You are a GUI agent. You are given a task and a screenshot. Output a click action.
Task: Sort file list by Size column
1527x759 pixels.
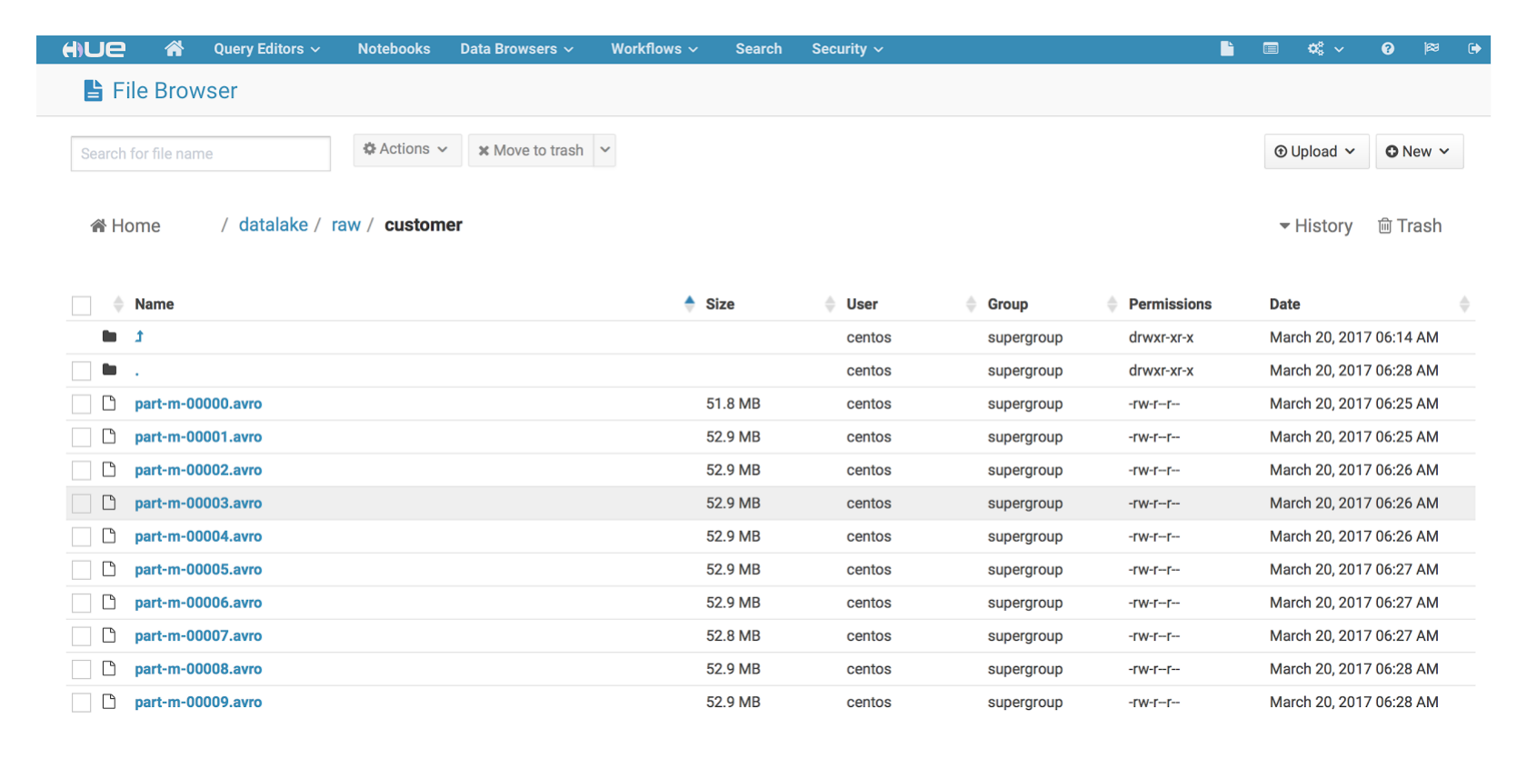720,305
